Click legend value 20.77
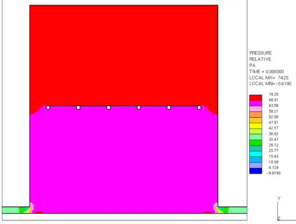This screenshot has height=224, width=296. 274,151
